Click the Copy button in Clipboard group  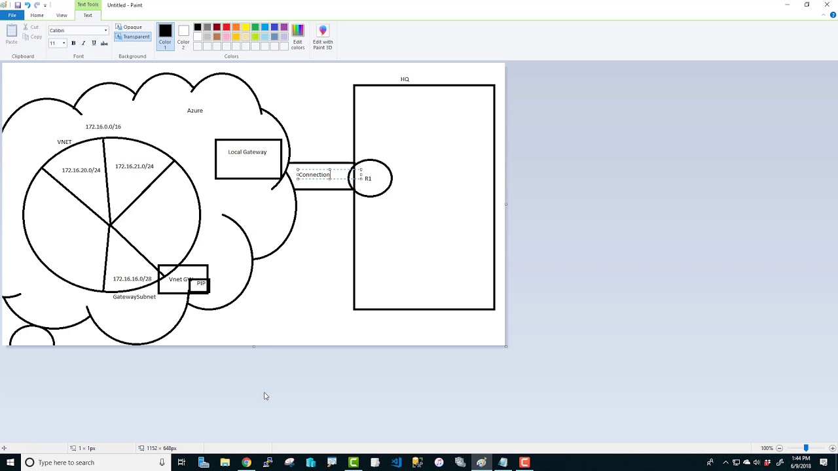32,37
